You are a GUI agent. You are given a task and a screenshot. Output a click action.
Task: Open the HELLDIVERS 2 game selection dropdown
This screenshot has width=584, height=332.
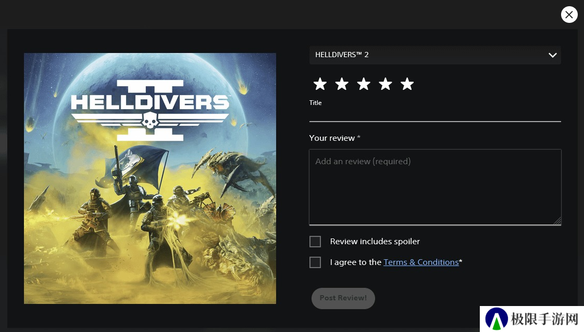435,55
